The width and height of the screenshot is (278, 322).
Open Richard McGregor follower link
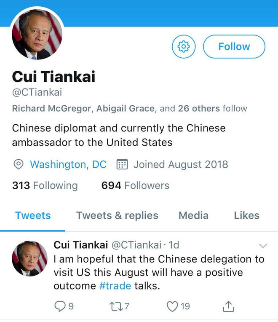[x=51, y=108]
